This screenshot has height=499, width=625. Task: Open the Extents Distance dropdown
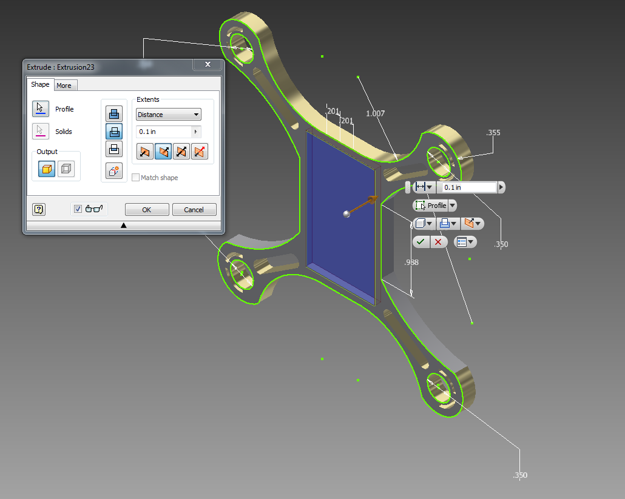coord(168,115)
